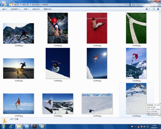The width and height of the screenshot is (161, 129).
Task: Select thumbnail 111100.jpg mountain hiker
Action: click(136, 98)
